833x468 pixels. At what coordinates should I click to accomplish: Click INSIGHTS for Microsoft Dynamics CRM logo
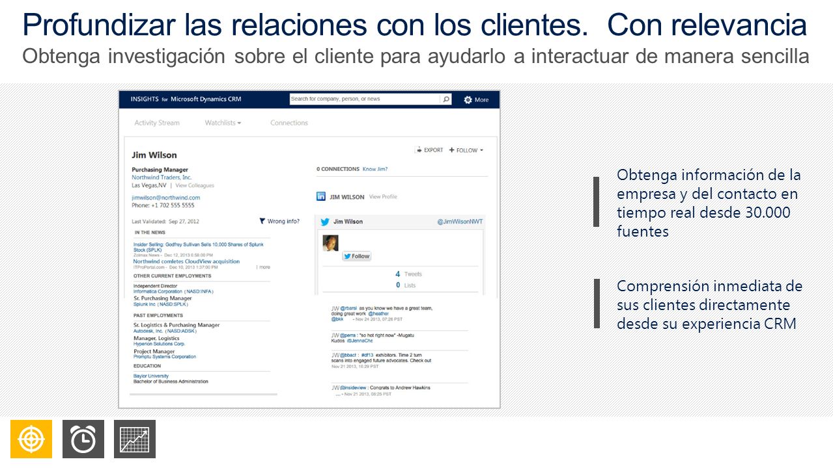pos(186,99)
